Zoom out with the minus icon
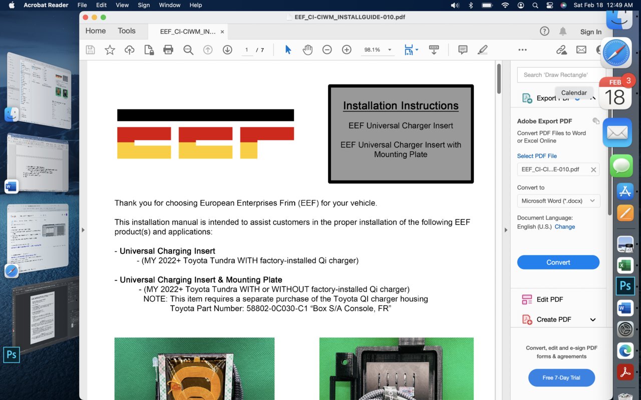This screenshot has height=400, width=641. coord(327,49)
